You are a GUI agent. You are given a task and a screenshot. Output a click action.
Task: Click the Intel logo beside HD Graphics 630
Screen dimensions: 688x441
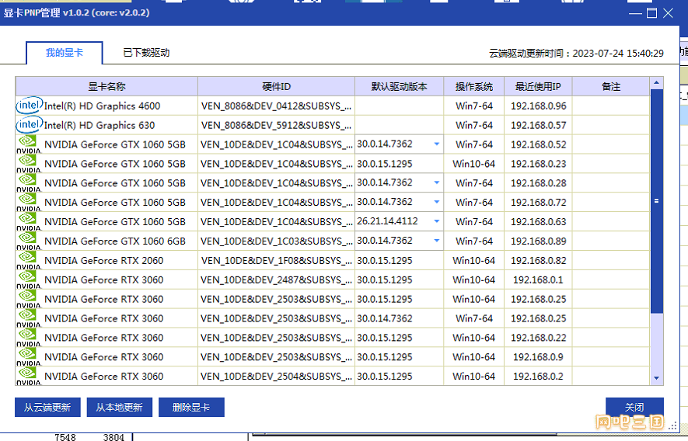click(x=30, y=125)
